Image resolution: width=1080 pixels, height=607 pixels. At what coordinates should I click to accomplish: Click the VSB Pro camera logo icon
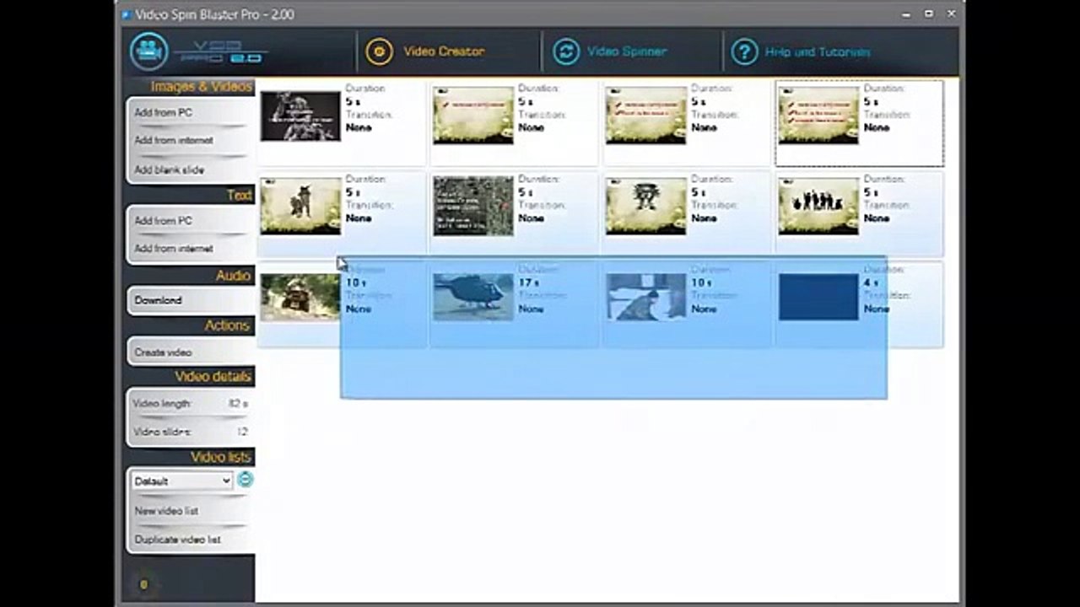coord(149,51)
